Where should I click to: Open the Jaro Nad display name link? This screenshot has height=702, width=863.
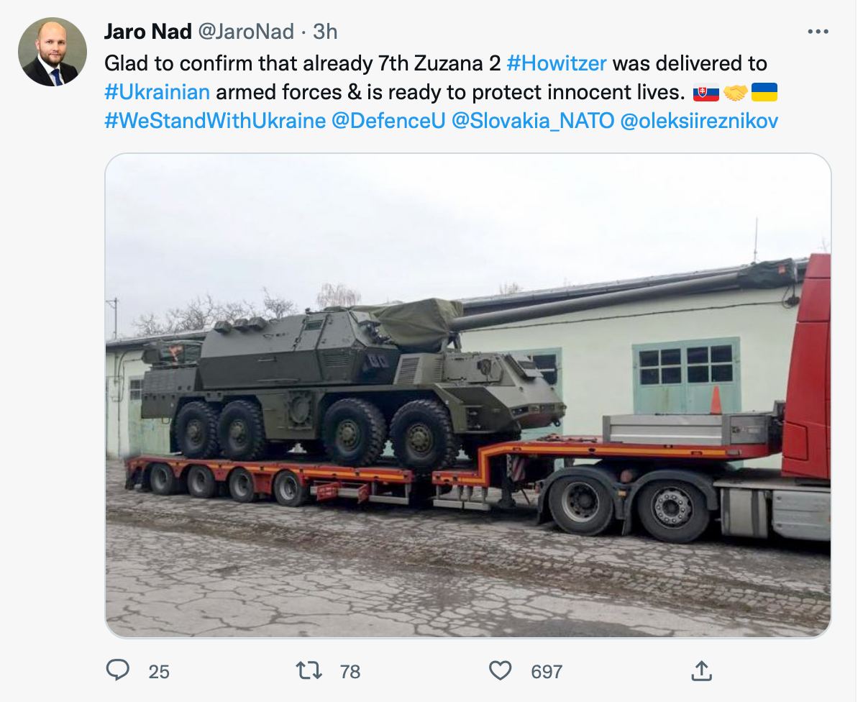[x=148, y=32]
